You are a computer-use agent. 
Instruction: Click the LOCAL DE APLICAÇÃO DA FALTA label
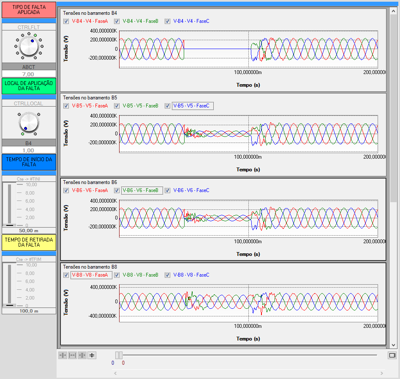click(29, 86)
